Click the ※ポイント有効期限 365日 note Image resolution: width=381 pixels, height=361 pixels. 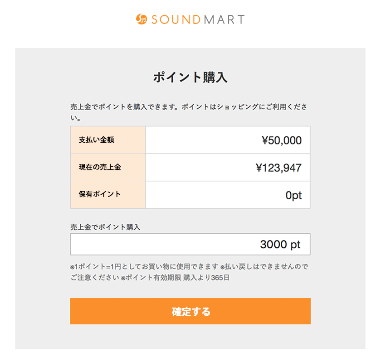pyautogui.click(x=175, y=278)
